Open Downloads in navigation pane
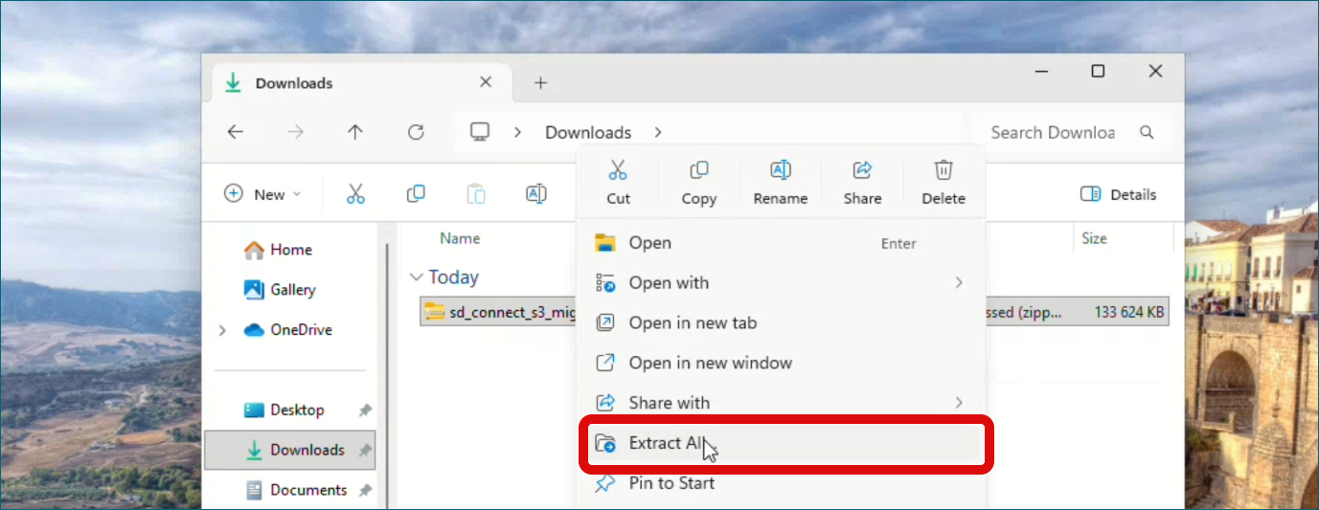Image resolution: width=1319 pixels, height=510 pixels. 289,450
